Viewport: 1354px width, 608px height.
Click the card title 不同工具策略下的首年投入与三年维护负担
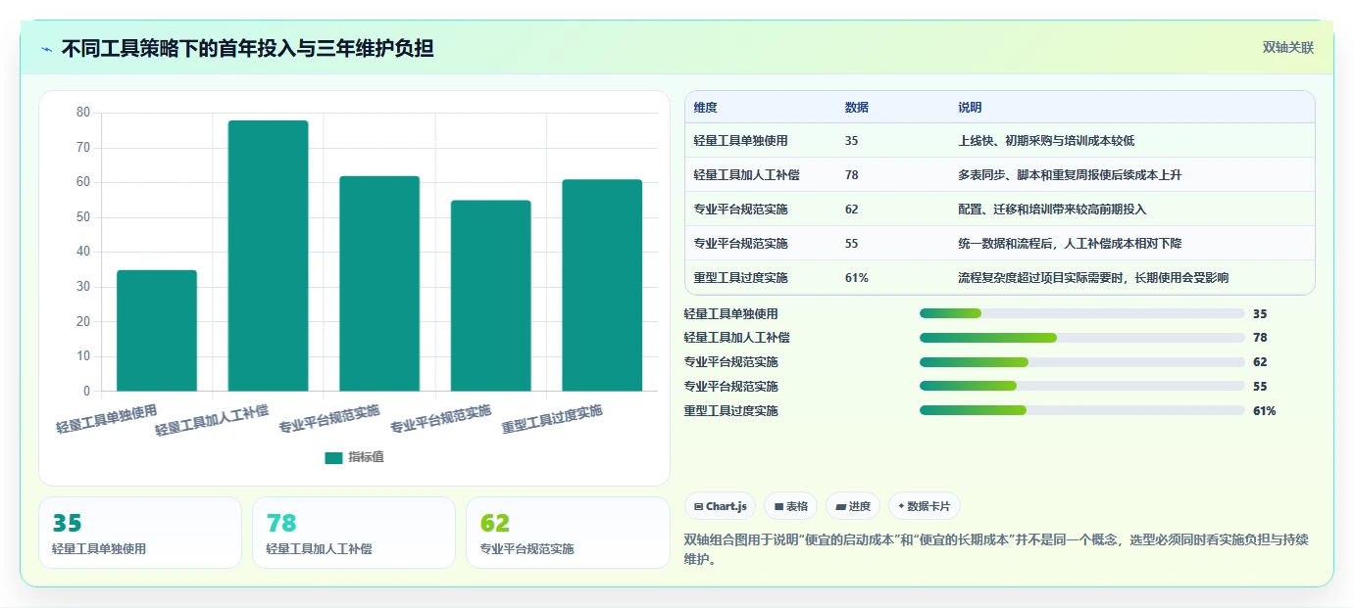point(247,49)
